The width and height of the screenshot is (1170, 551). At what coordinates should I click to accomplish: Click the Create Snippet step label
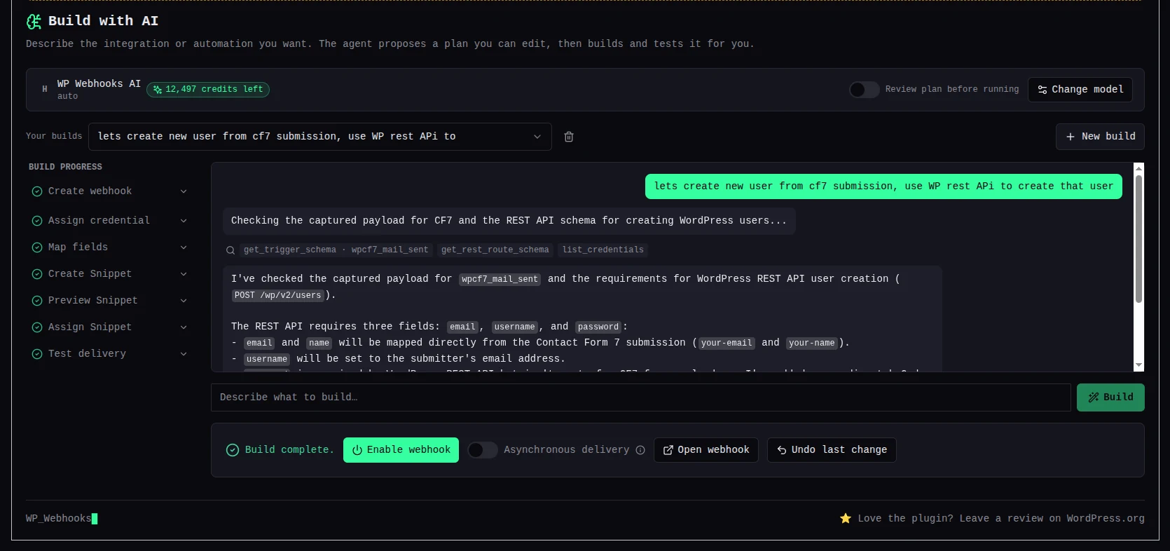point(90,274)
